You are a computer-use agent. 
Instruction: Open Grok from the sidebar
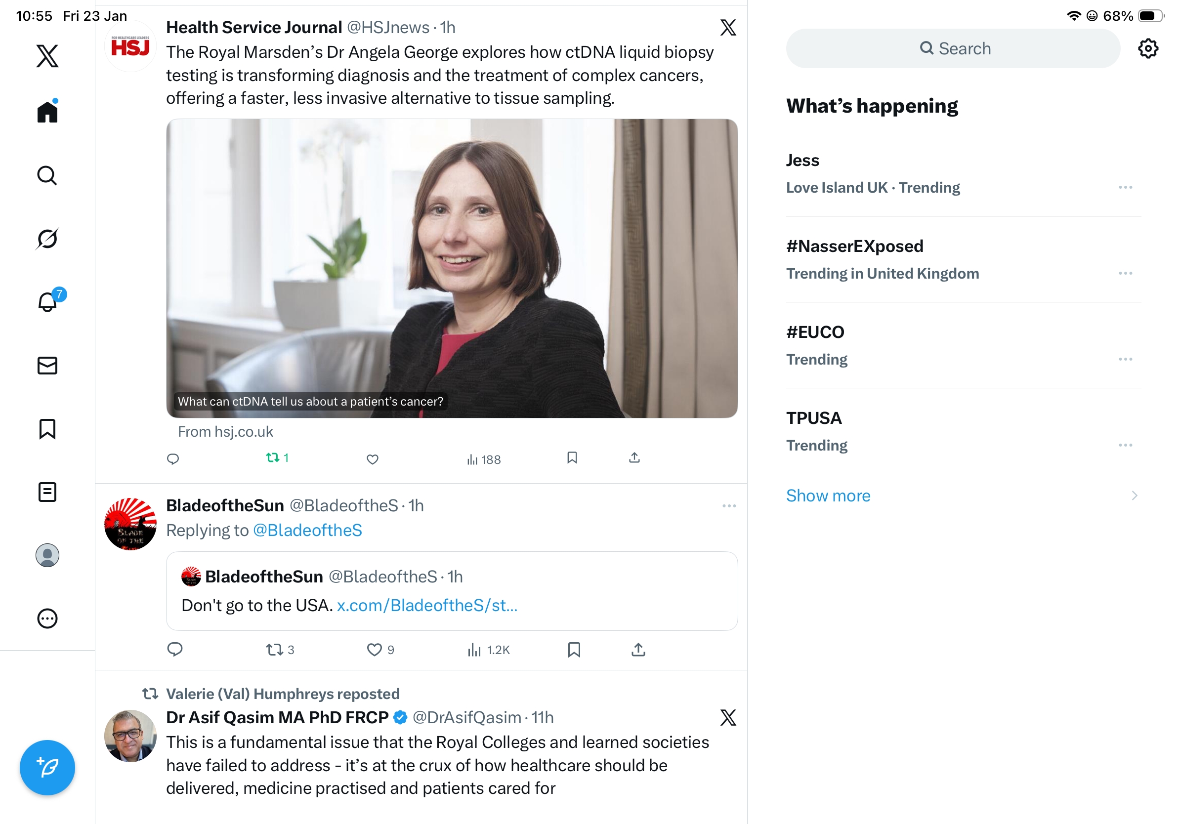(47, 239)
